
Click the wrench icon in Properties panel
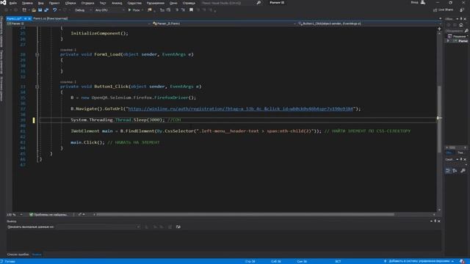coord(463,171)
